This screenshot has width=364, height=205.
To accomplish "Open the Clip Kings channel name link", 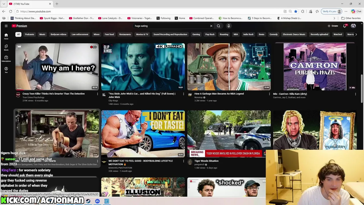I will [x=113, y=101].
